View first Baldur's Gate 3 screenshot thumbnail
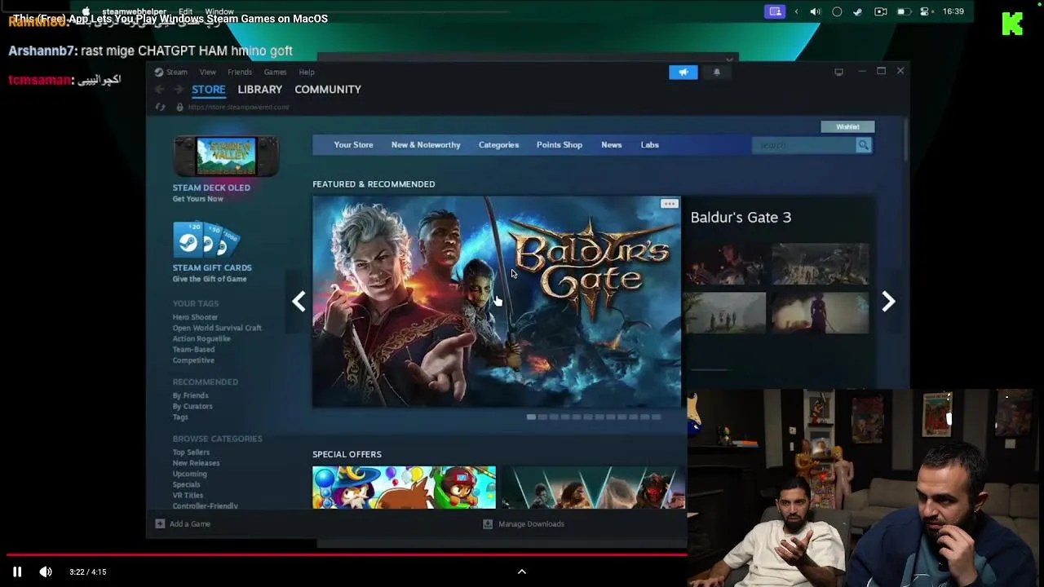The width and height of the screenshot is (1044, 587). (727, 264)
